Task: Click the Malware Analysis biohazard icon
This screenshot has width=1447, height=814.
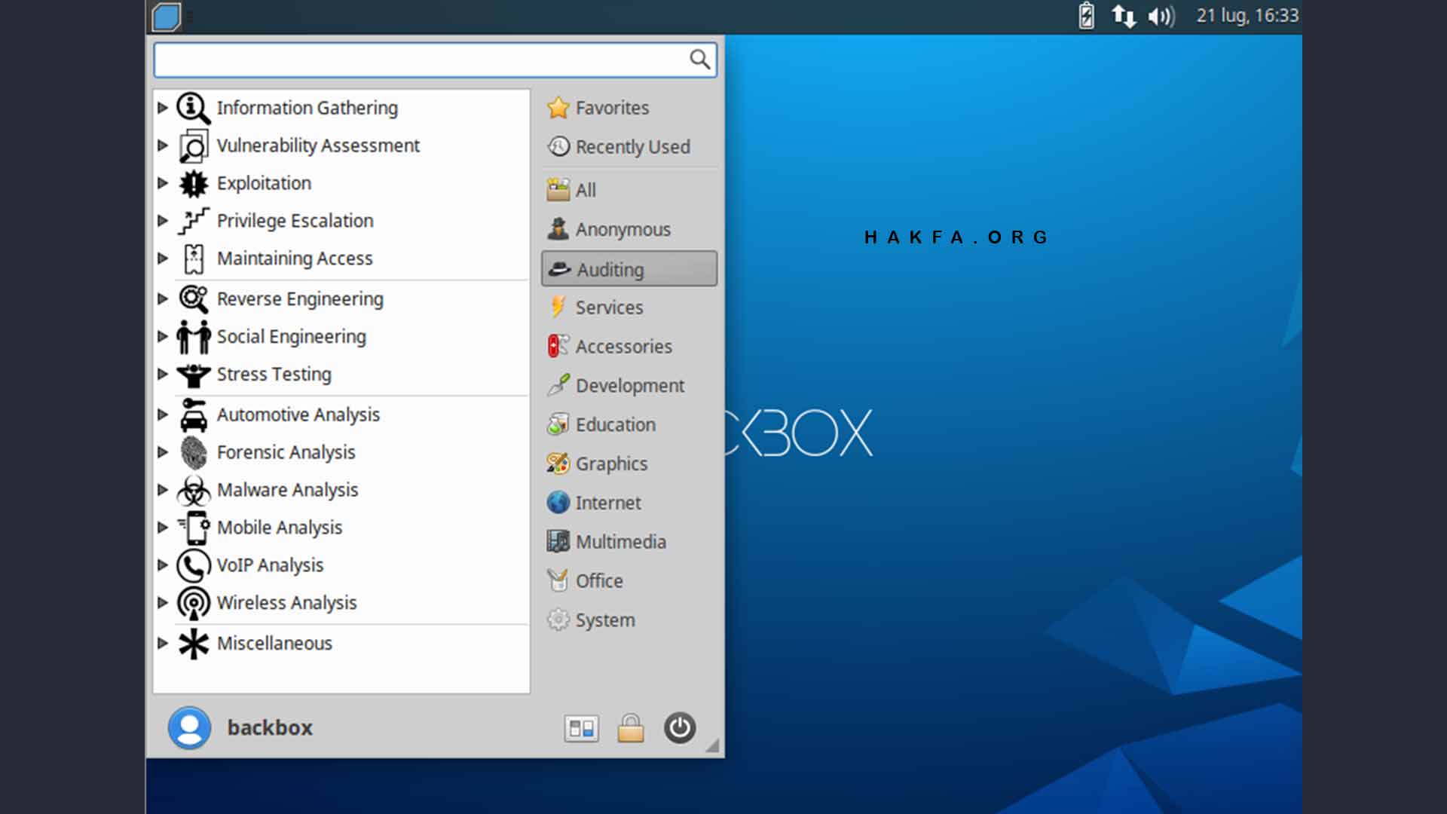Action: (194, 490)
